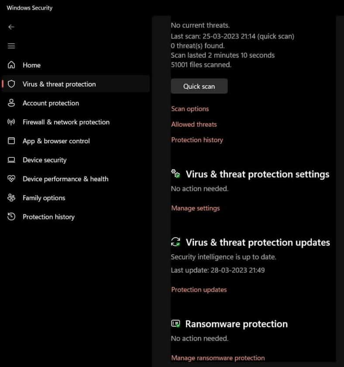Check for Protection updates link

[x=199, y=289]
